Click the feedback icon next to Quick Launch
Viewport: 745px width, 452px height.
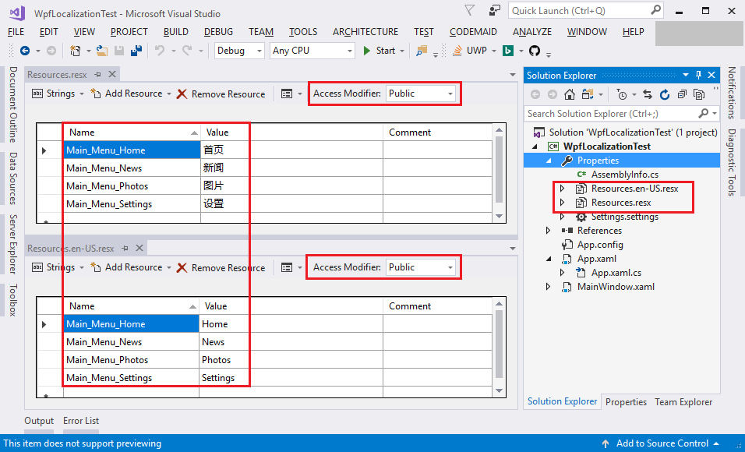[494, 10]
